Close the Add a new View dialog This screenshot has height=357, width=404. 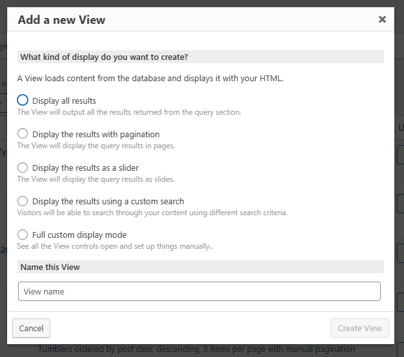[x=382, y=19]
